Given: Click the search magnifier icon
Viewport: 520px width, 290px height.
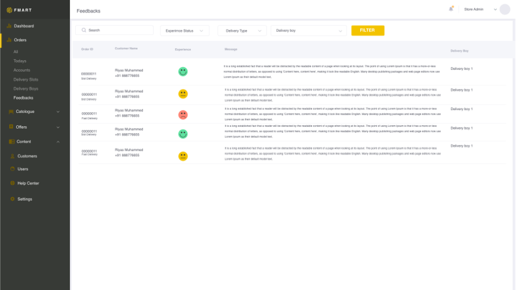Looking at the screenshot, I should pos(84,30).
